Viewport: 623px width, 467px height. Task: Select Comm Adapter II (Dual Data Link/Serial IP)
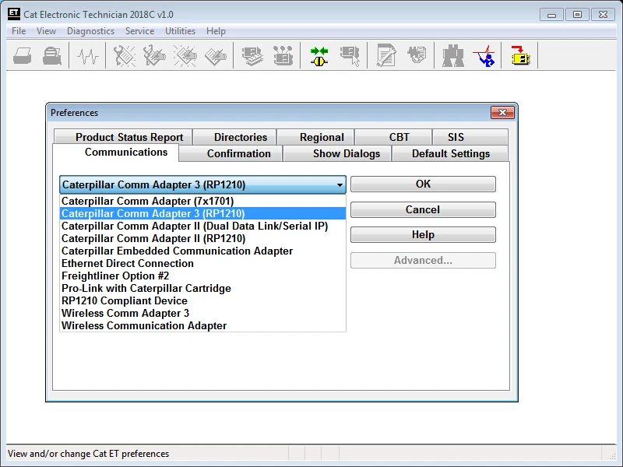click(202, 226)
